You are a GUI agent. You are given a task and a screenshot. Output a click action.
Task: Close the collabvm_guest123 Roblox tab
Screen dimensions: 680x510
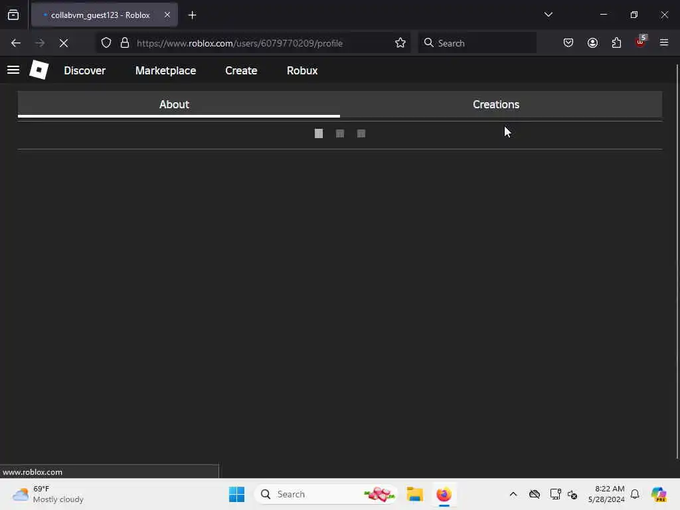(x=167, y=15)
